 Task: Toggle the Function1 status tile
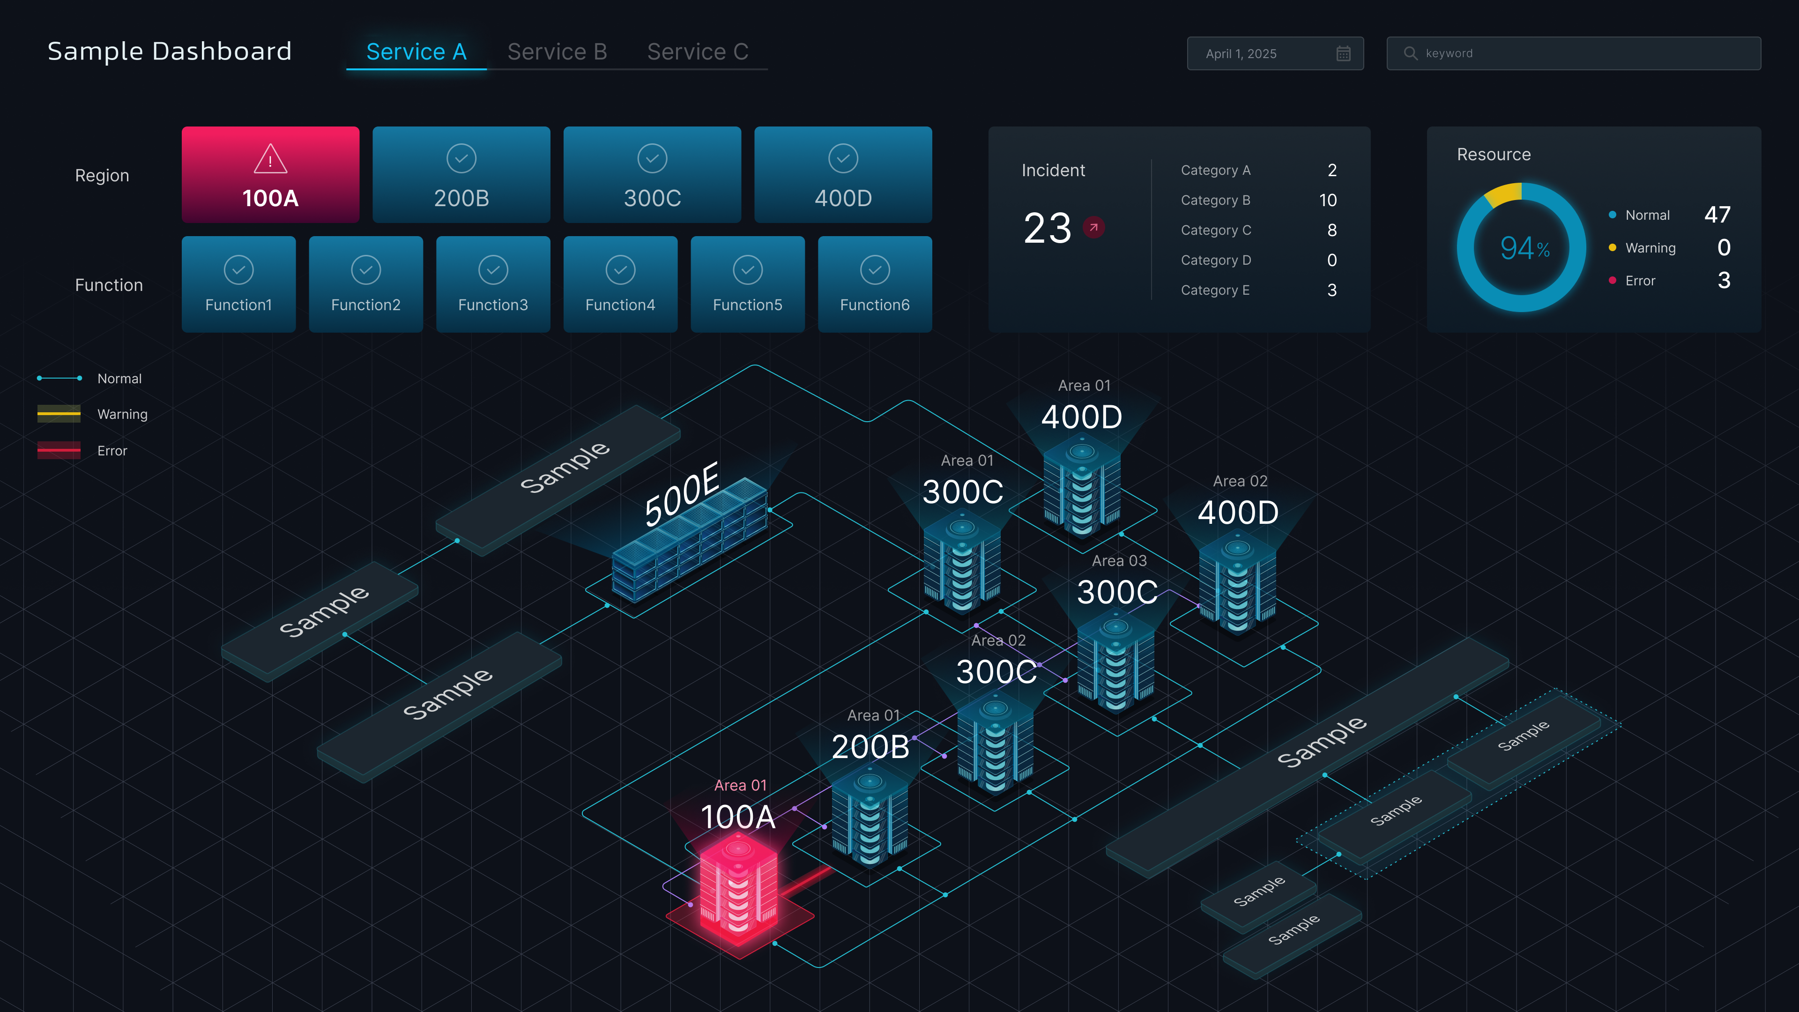239,283
